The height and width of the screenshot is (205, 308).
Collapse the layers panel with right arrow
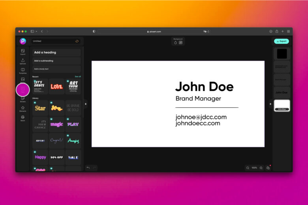[x=270, y=104]
